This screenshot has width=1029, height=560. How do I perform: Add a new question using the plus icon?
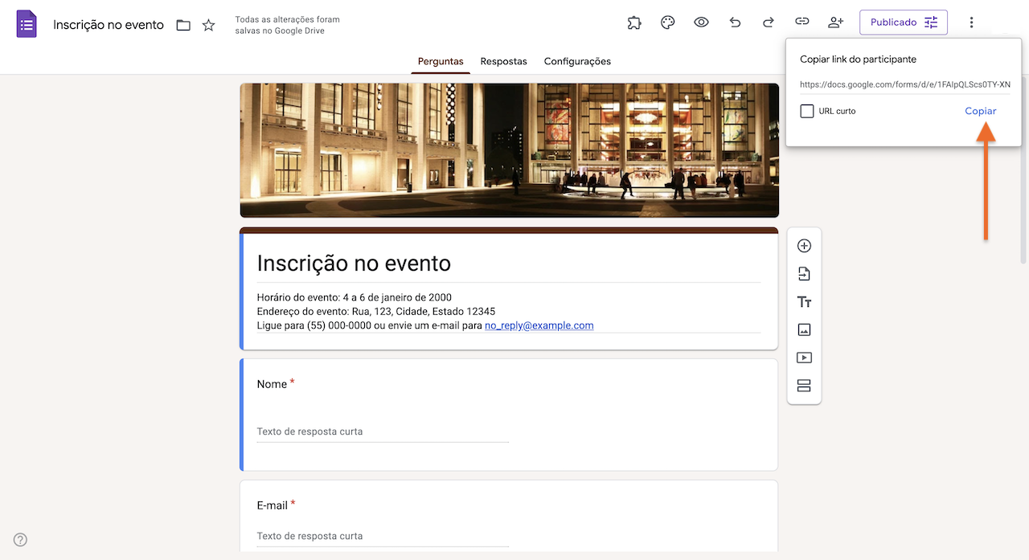tap(804, 245)
